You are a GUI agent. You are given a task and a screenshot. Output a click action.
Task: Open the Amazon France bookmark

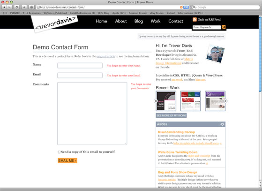click(138, 13)
